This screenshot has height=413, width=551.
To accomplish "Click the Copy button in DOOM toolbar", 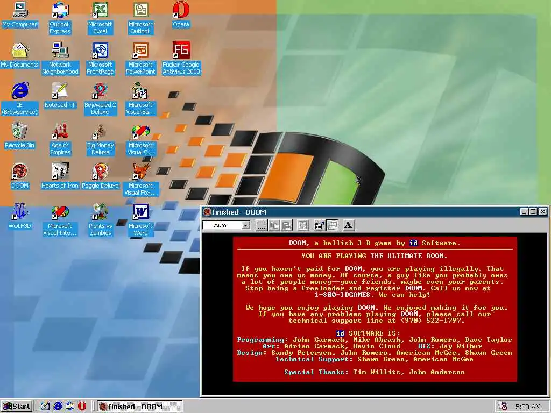I will (274, 225).
